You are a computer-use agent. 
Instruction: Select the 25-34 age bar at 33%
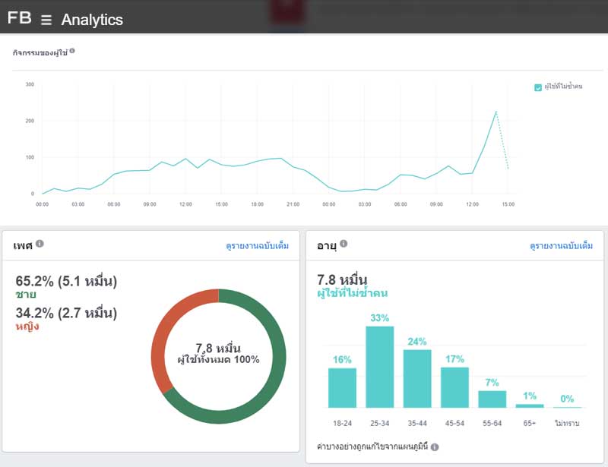(380, 367)
